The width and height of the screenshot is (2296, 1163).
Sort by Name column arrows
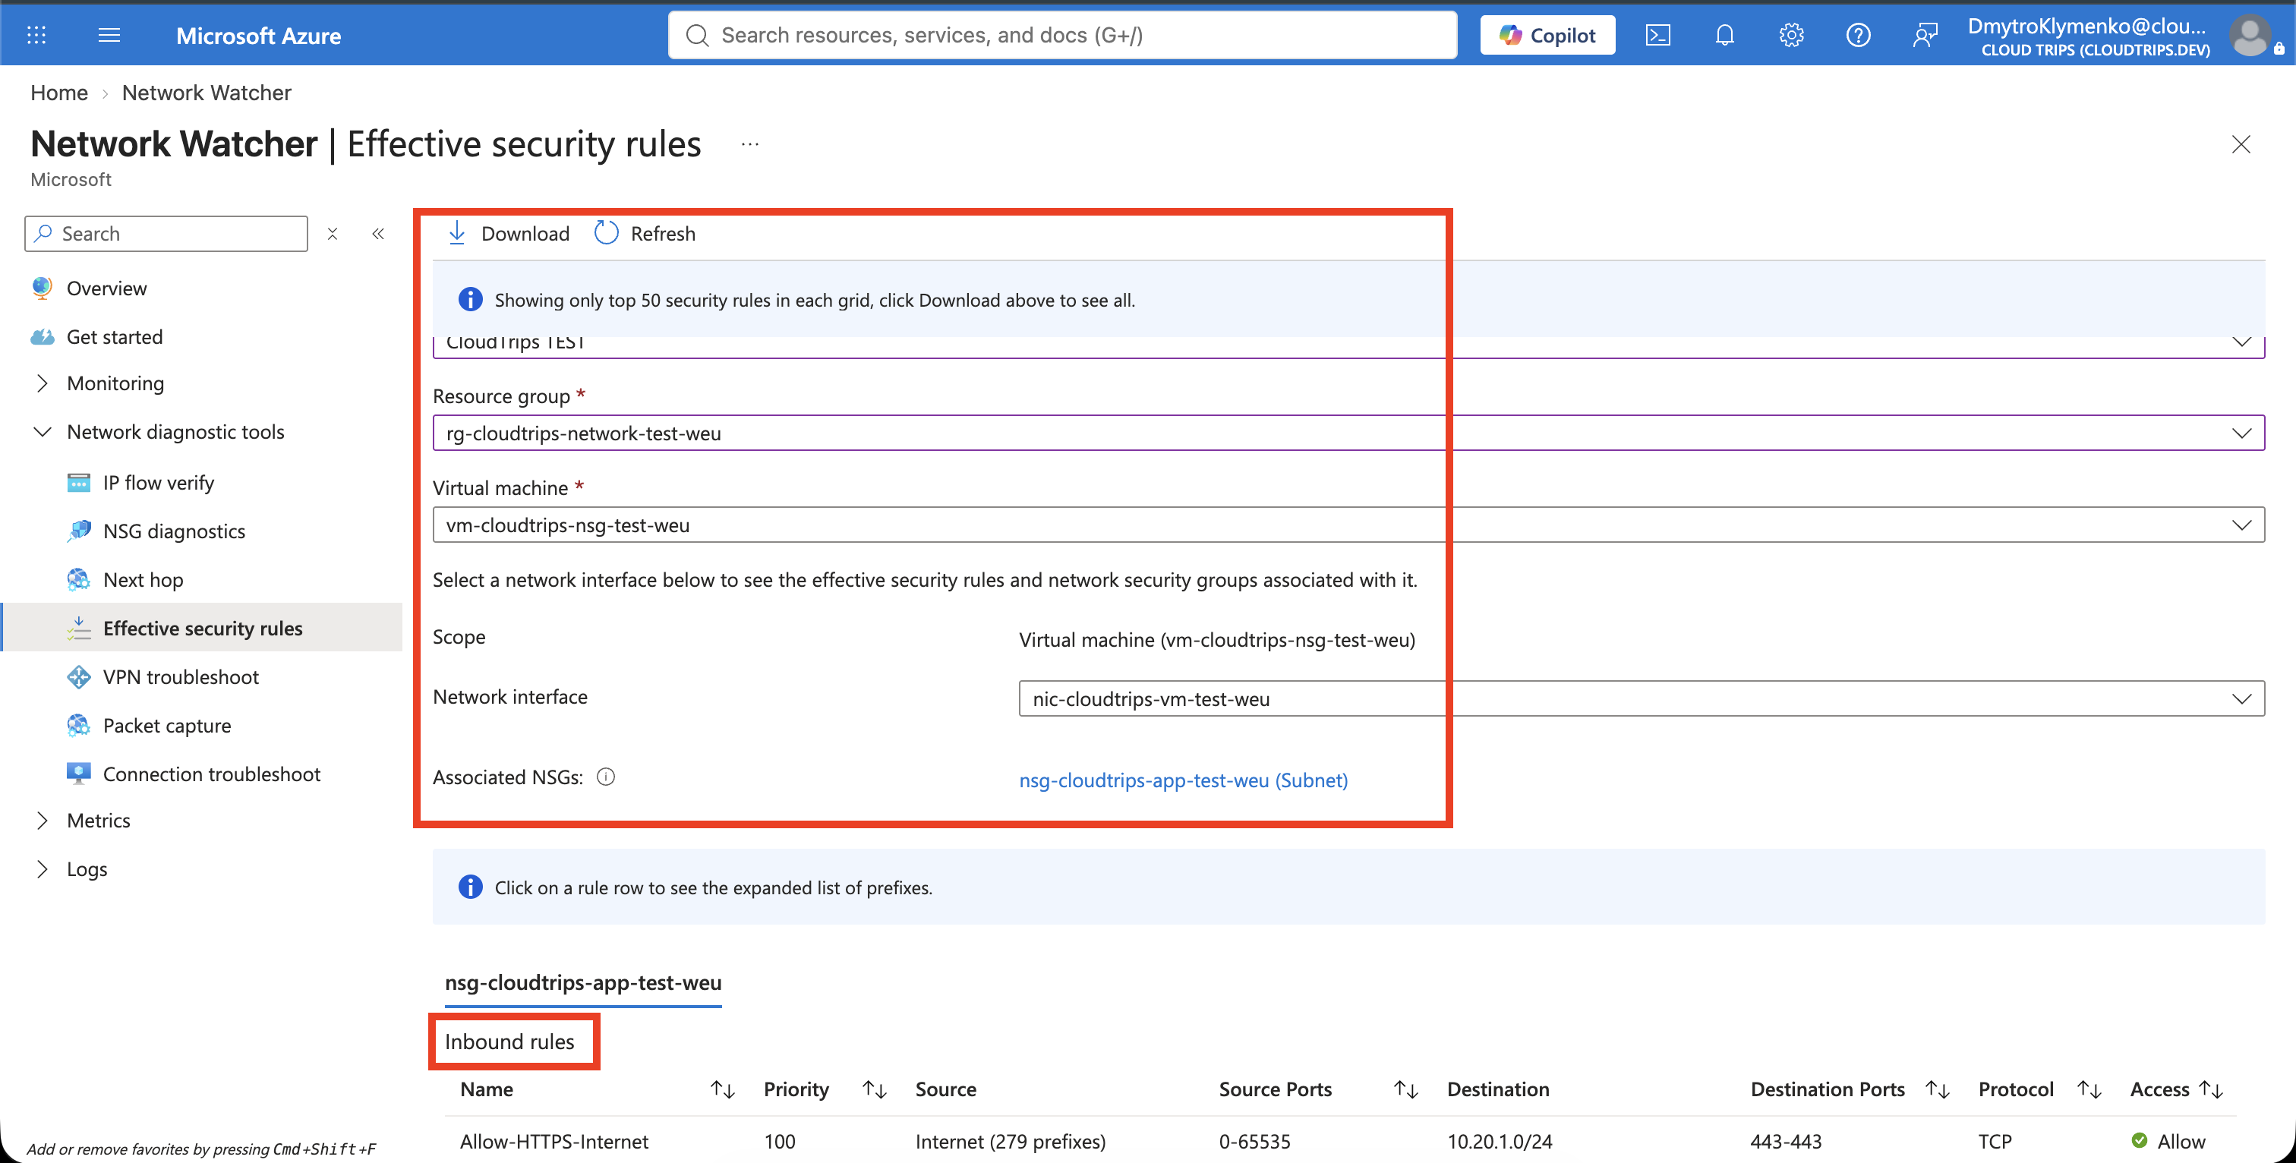[722, 1089]
